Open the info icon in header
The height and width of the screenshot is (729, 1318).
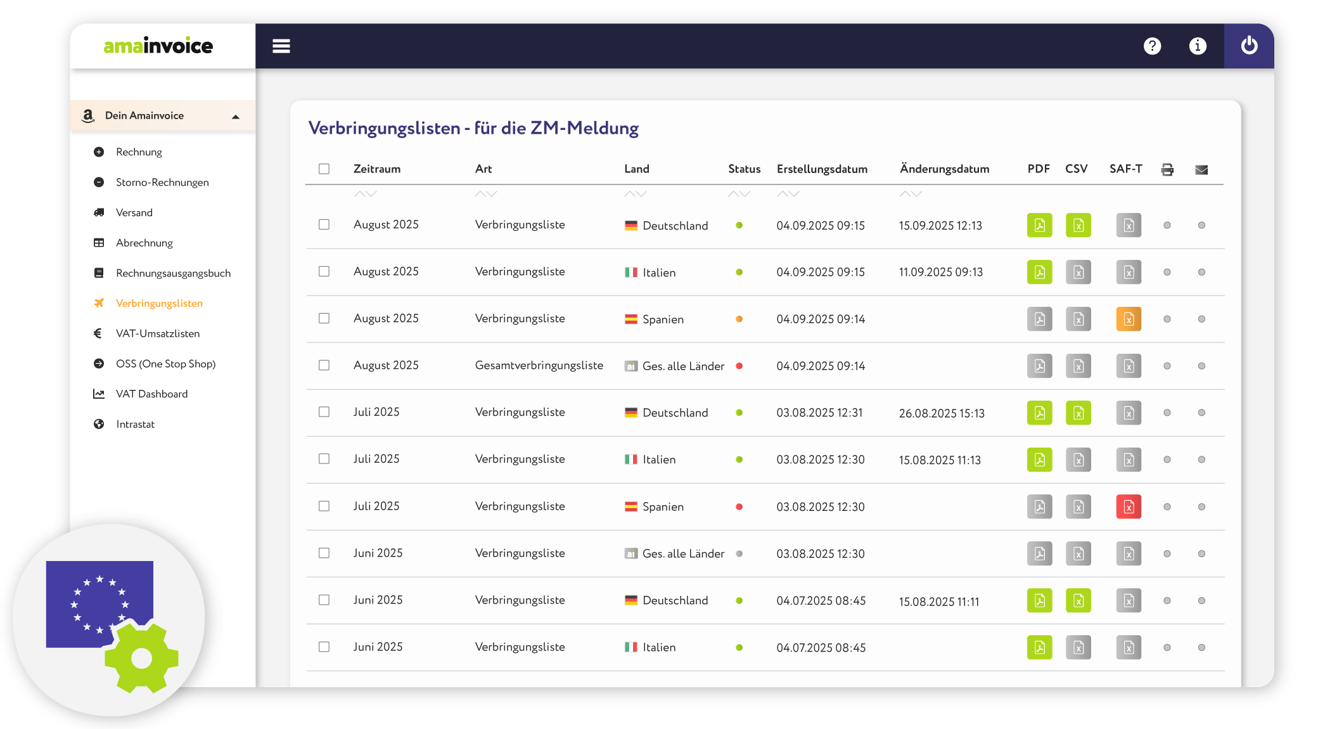(x=1198, y=46)
